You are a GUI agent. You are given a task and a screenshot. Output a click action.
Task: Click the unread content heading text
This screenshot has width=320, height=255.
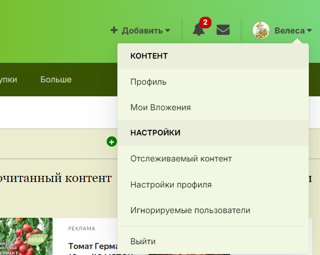point(56,178)
